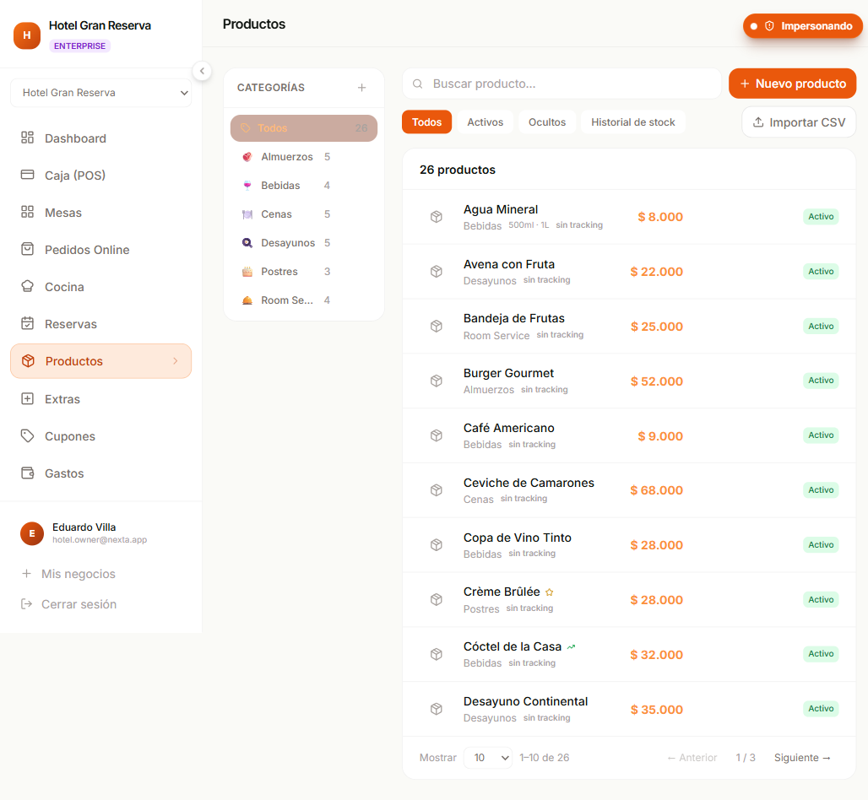Toggle the Activo badge on Avena con Fruta
868x800 pixels.
821,272
